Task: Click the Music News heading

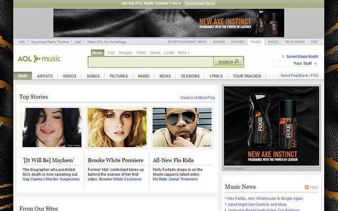Action: click(x=240, y=187)
